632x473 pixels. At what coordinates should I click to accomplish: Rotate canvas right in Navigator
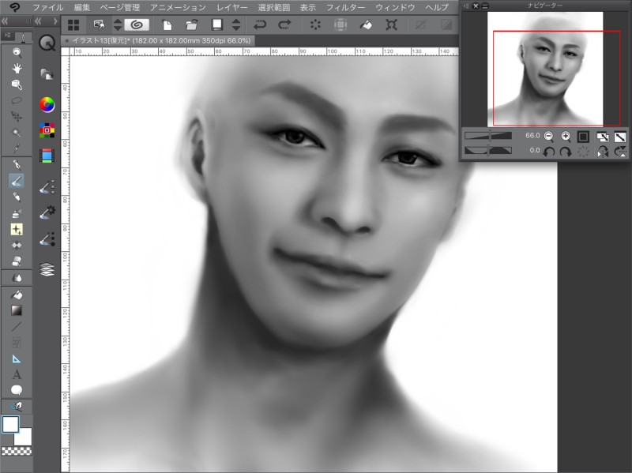pyautogui.click(x=566, y=152)
